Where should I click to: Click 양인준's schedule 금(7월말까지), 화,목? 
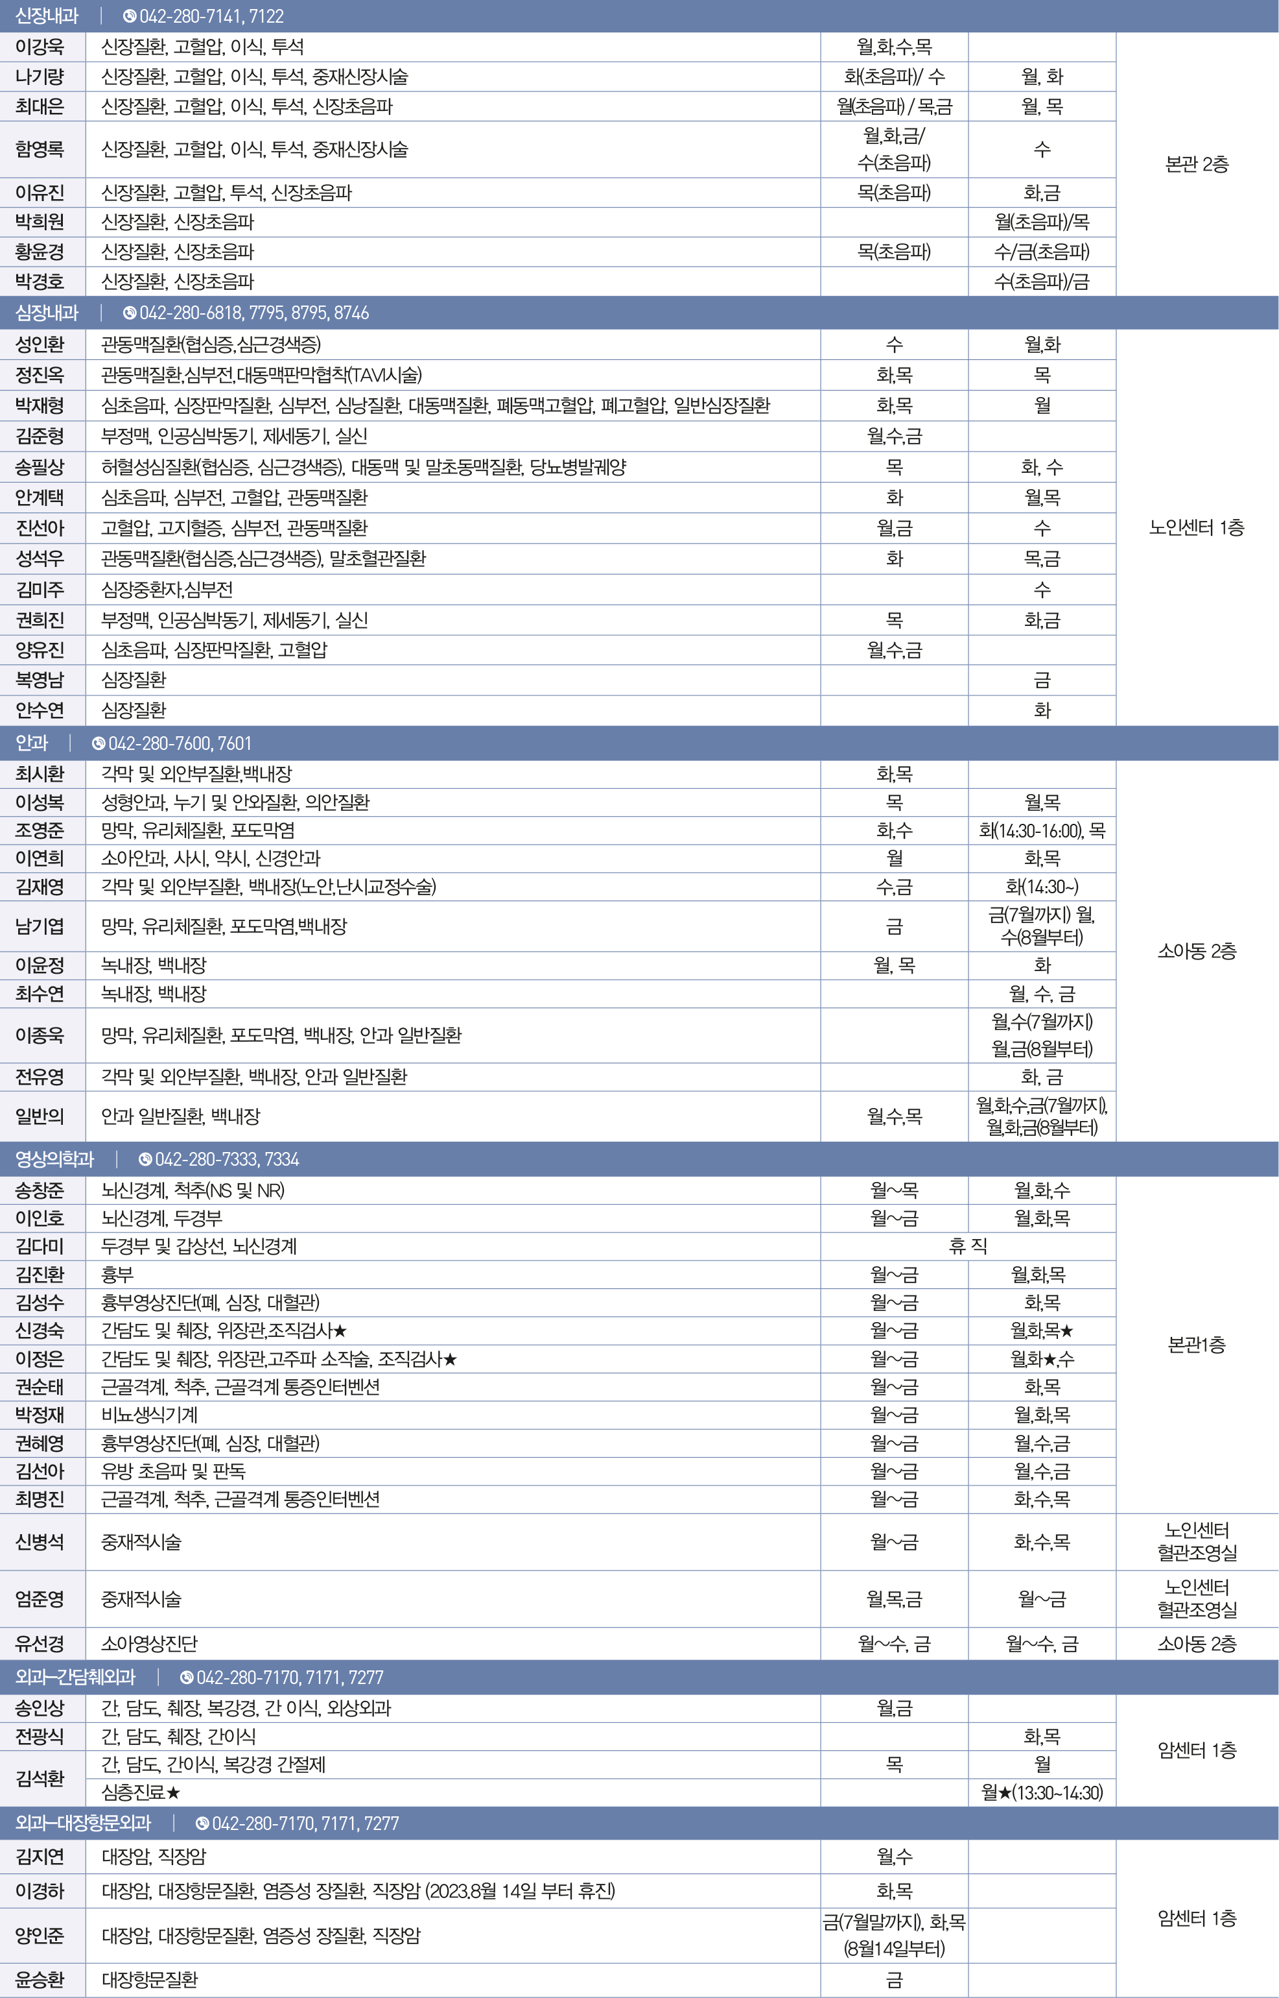[894, 1936]
